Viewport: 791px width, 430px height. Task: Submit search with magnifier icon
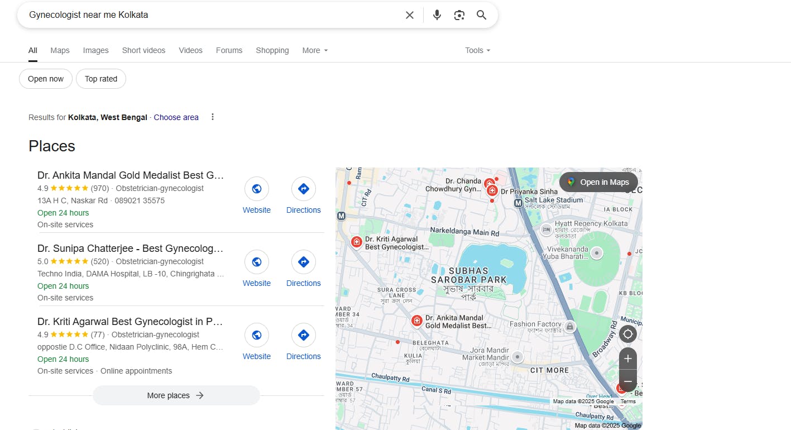click(482, 15)
